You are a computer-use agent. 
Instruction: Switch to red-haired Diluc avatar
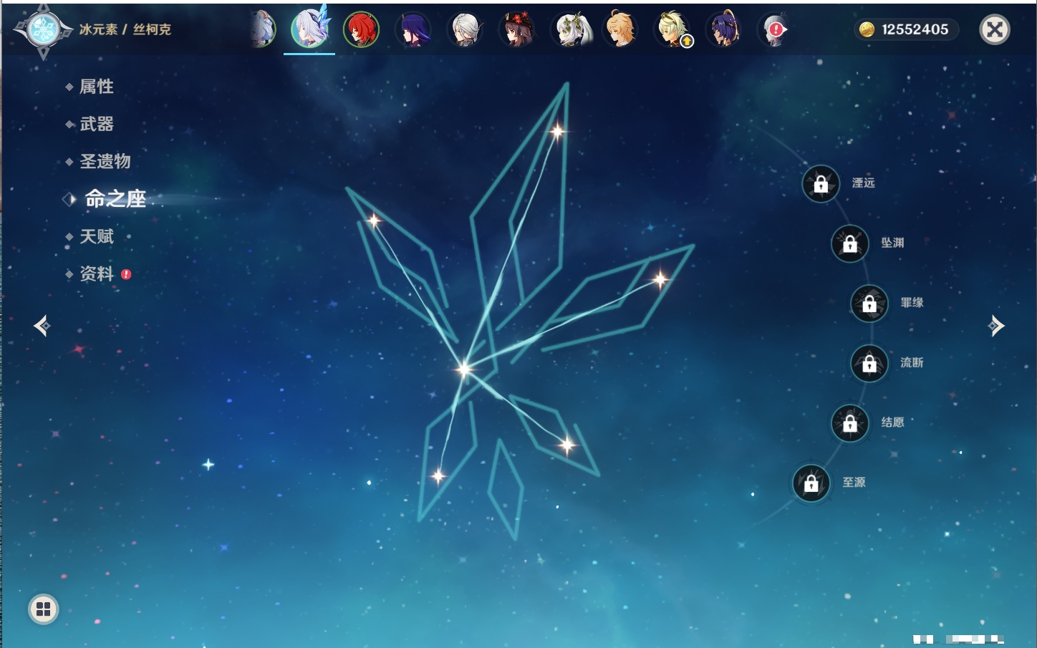(x=362, y=29)
